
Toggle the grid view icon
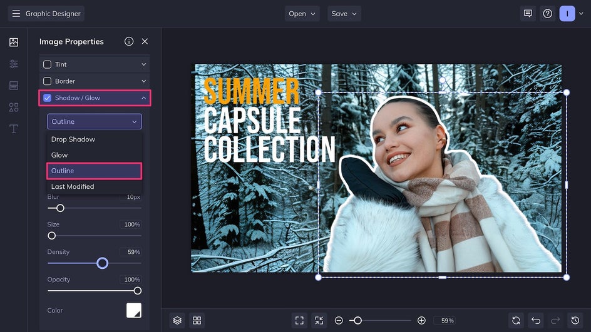pyautogui.click(x=197, y=320)
